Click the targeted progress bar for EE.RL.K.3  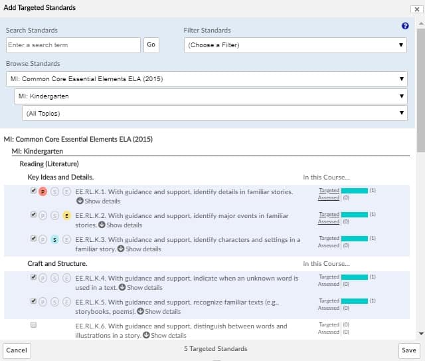click(355, 239)
